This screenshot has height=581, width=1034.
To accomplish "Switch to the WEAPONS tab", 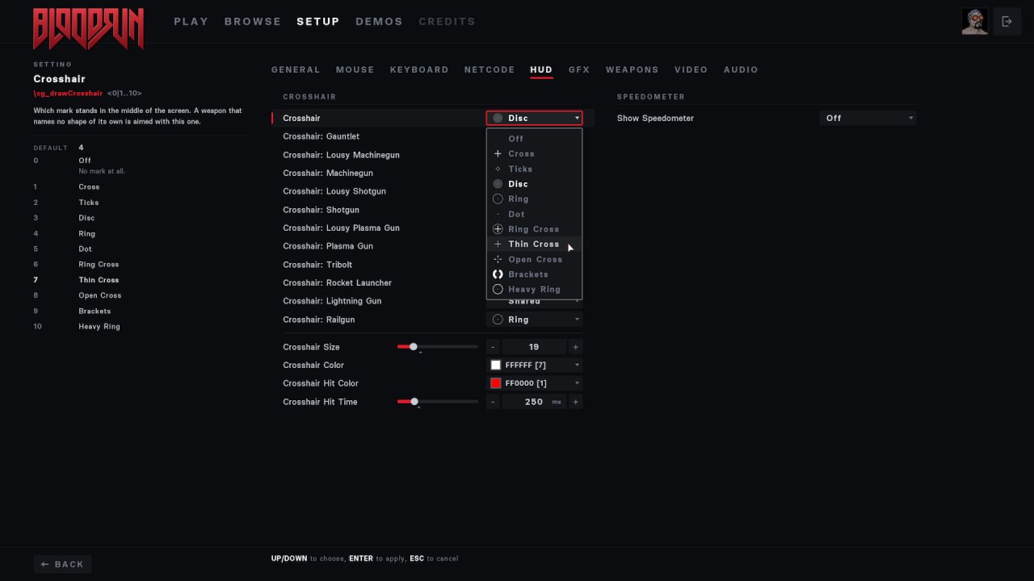I will pyautogui.click(x=633, y=70).
